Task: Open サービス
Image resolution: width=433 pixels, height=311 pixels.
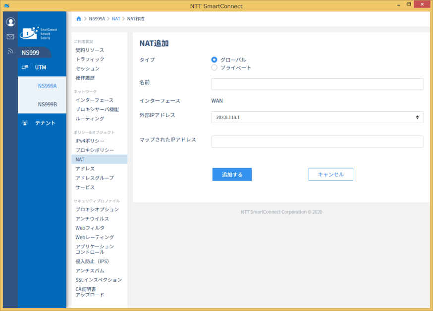Action: tap(85, 187)
